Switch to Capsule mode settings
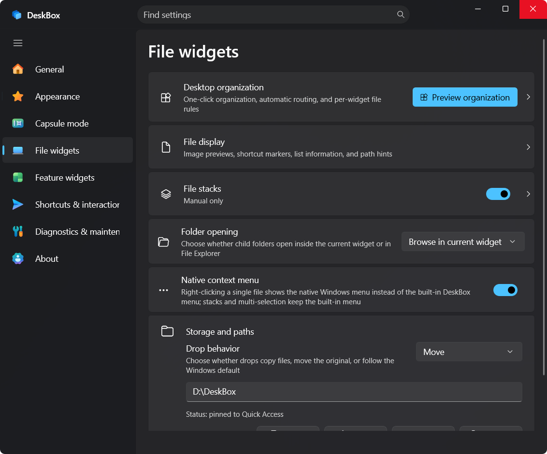 click(68, 124)
